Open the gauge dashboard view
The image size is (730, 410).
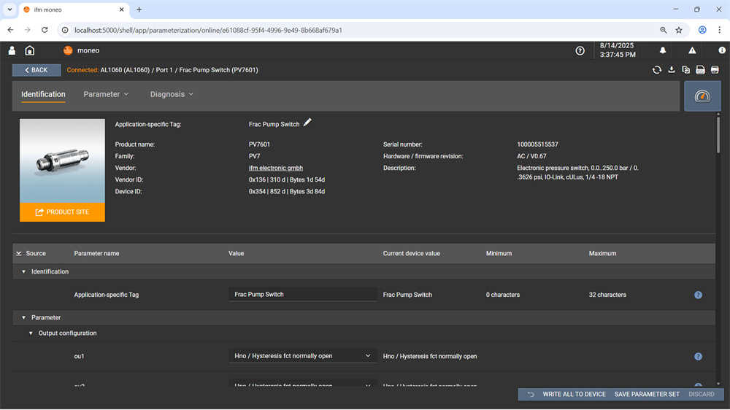click(702, 96)
